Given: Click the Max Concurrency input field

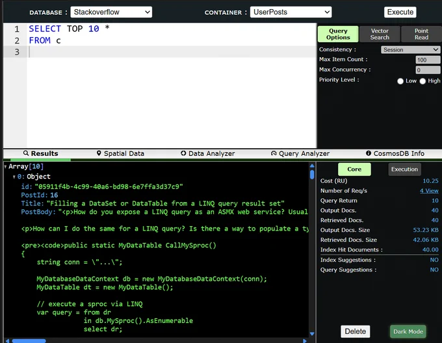Looking at the screenshot, I should [x=428, y=70].
